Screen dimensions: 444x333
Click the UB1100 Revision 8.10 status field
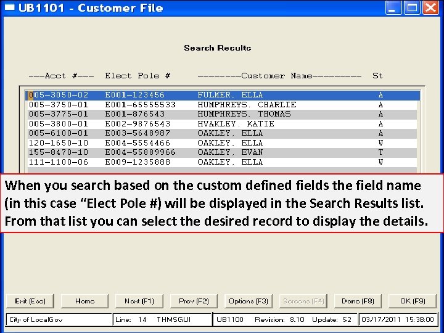click(285, 319)
